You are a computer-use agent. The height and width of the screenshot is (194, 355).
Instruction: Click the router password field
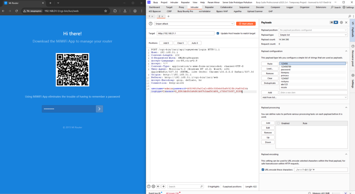(x=69, y=109)
